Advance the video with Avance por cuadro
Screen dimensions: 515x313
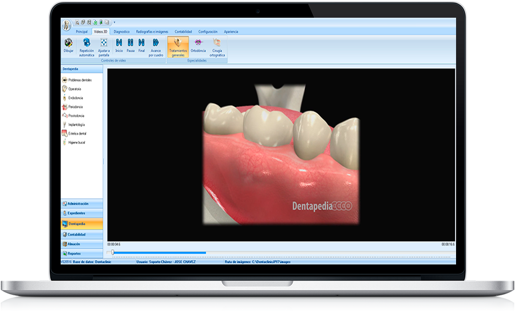click(x=156, y=43)
